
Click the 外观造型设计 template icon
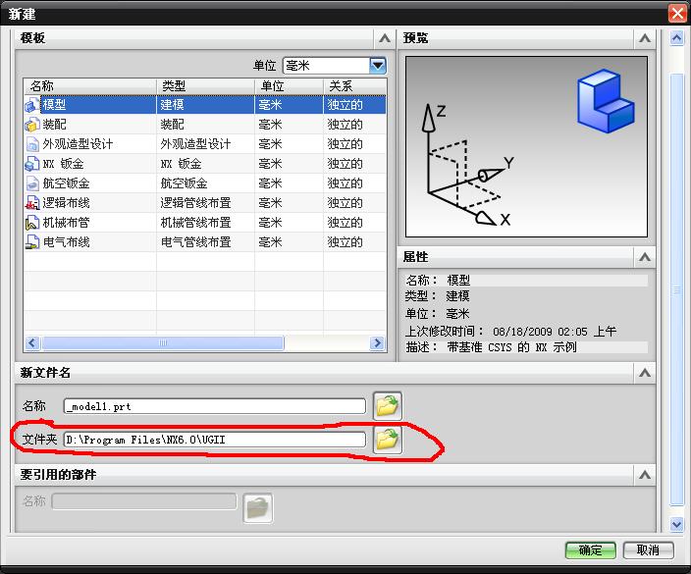point(32,144)
